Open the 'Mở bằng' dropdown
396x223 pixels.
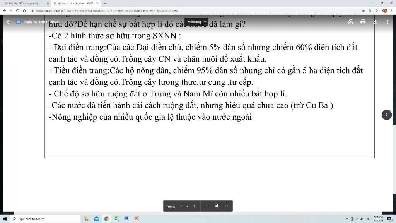[196, 22]
